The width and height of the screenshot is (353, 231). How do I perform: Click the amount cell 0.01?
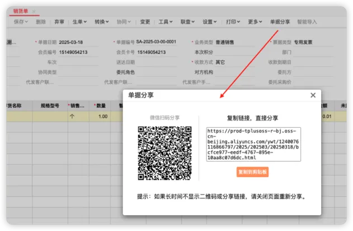point(327,117)
